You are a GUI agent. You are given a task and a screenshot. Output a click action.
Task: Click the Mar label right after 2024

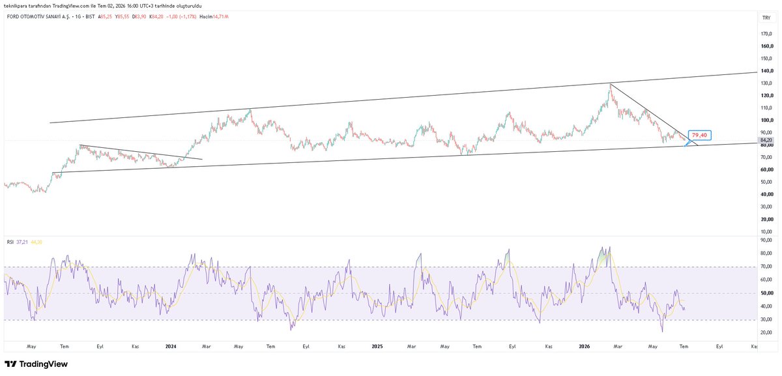point(206,347)
